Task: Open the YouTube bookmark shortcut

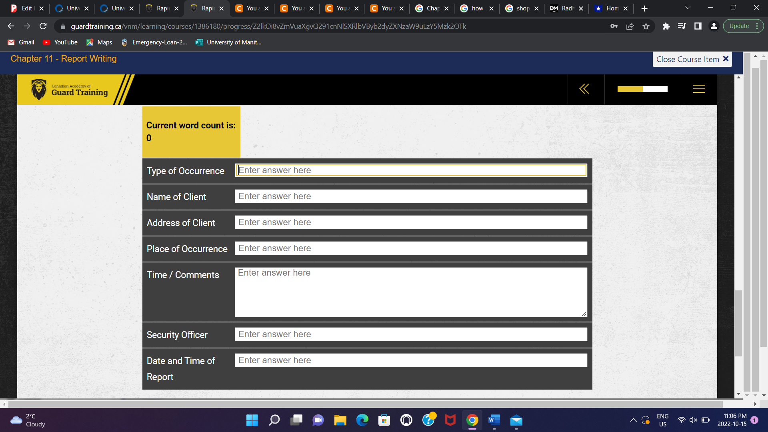Action: click(60, 42)
